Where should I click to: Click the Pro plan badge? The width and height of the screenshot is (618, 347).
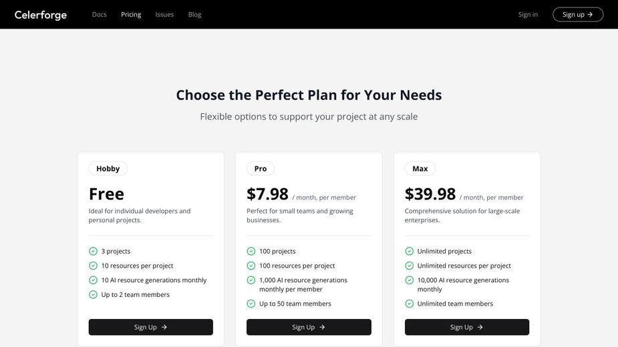click(261, 169)
